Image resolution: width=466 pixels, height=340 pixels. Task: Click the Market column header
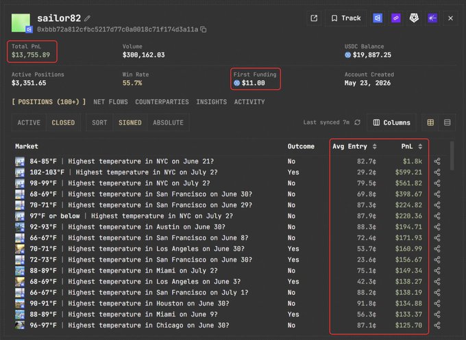27,146
